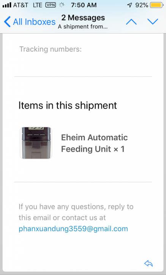
Task: Tap the 92% battery percentage
Action: point(142,5)
